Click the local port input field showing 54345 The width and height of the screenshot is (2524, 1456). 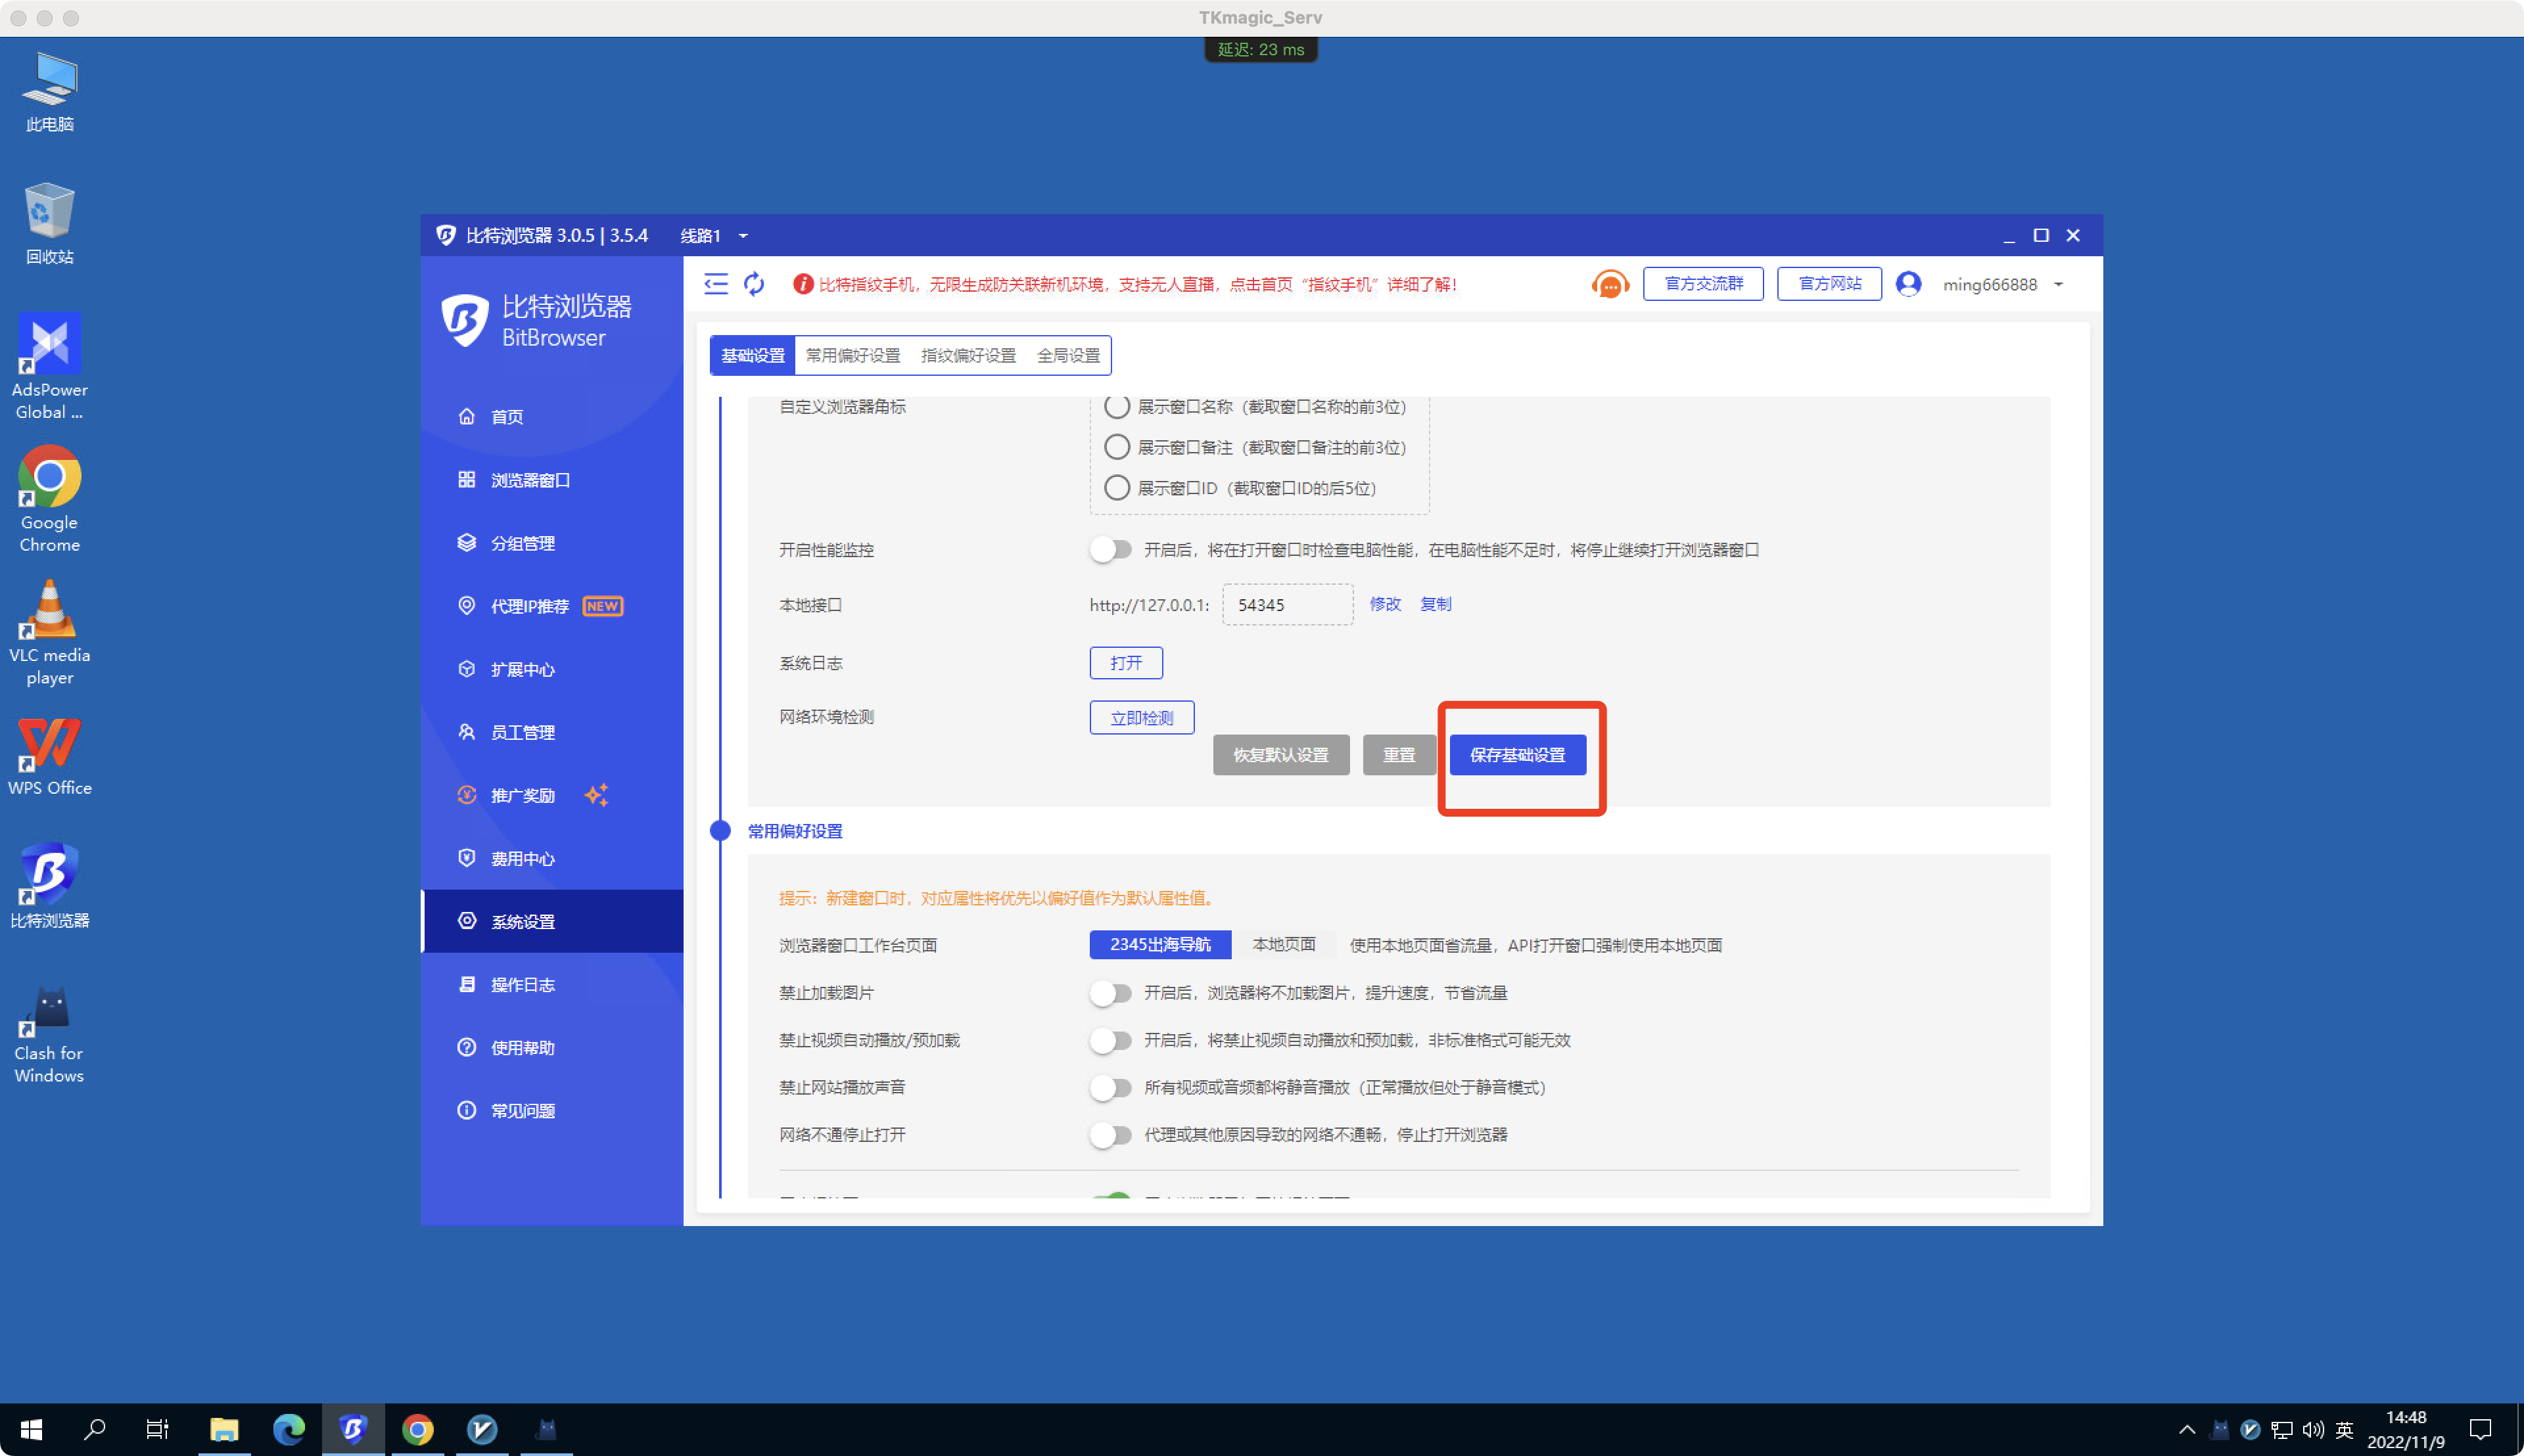1288,604
